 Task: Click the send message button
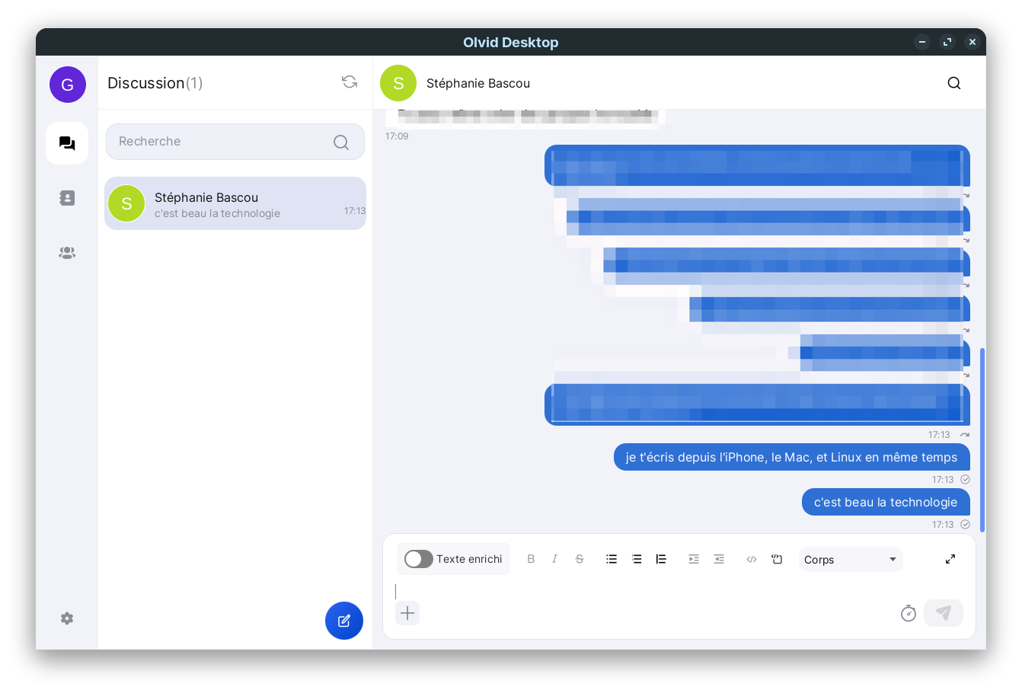click(943, 613)
